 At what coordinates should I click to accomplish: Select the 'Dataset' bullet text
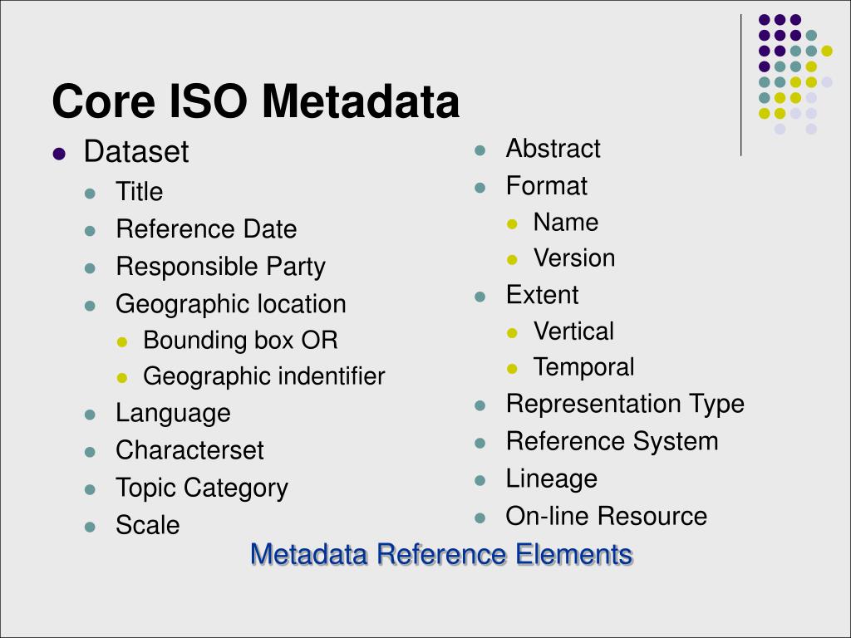click(x=136, y=151)
